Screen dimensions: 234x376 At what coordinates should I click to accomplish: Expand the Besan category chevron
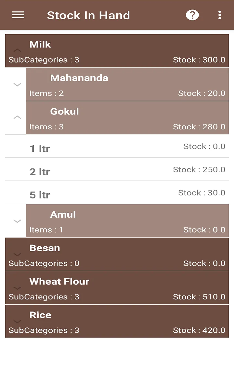(17, 254)
